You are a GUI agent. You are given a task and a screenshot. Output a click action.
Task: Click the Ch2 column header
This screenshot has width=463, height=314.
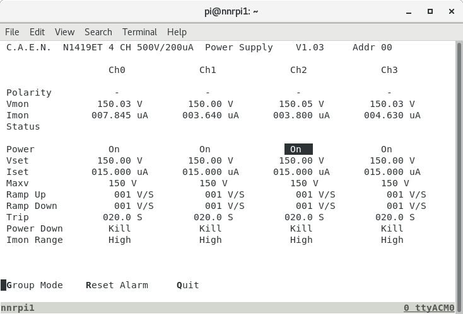[x=298, y=70]
